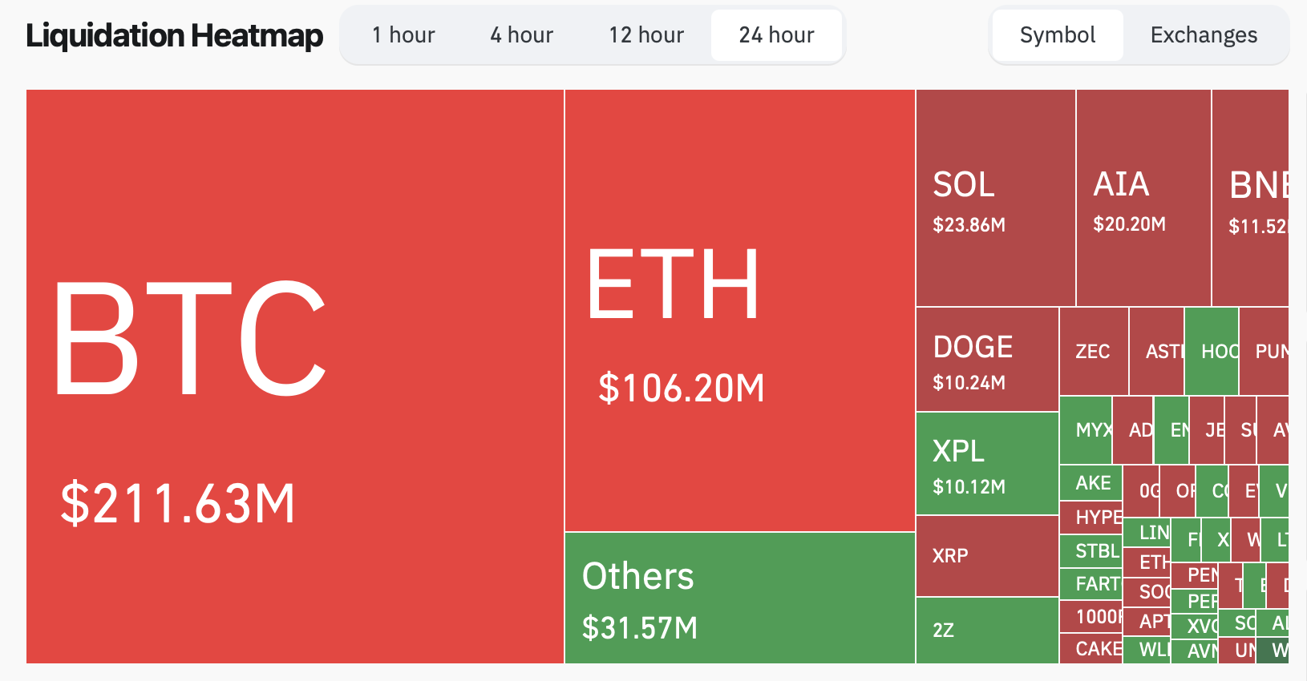1307x681 pixels.
Task: Open the green XPL $10.12M tile
Action: coord(987,464)
